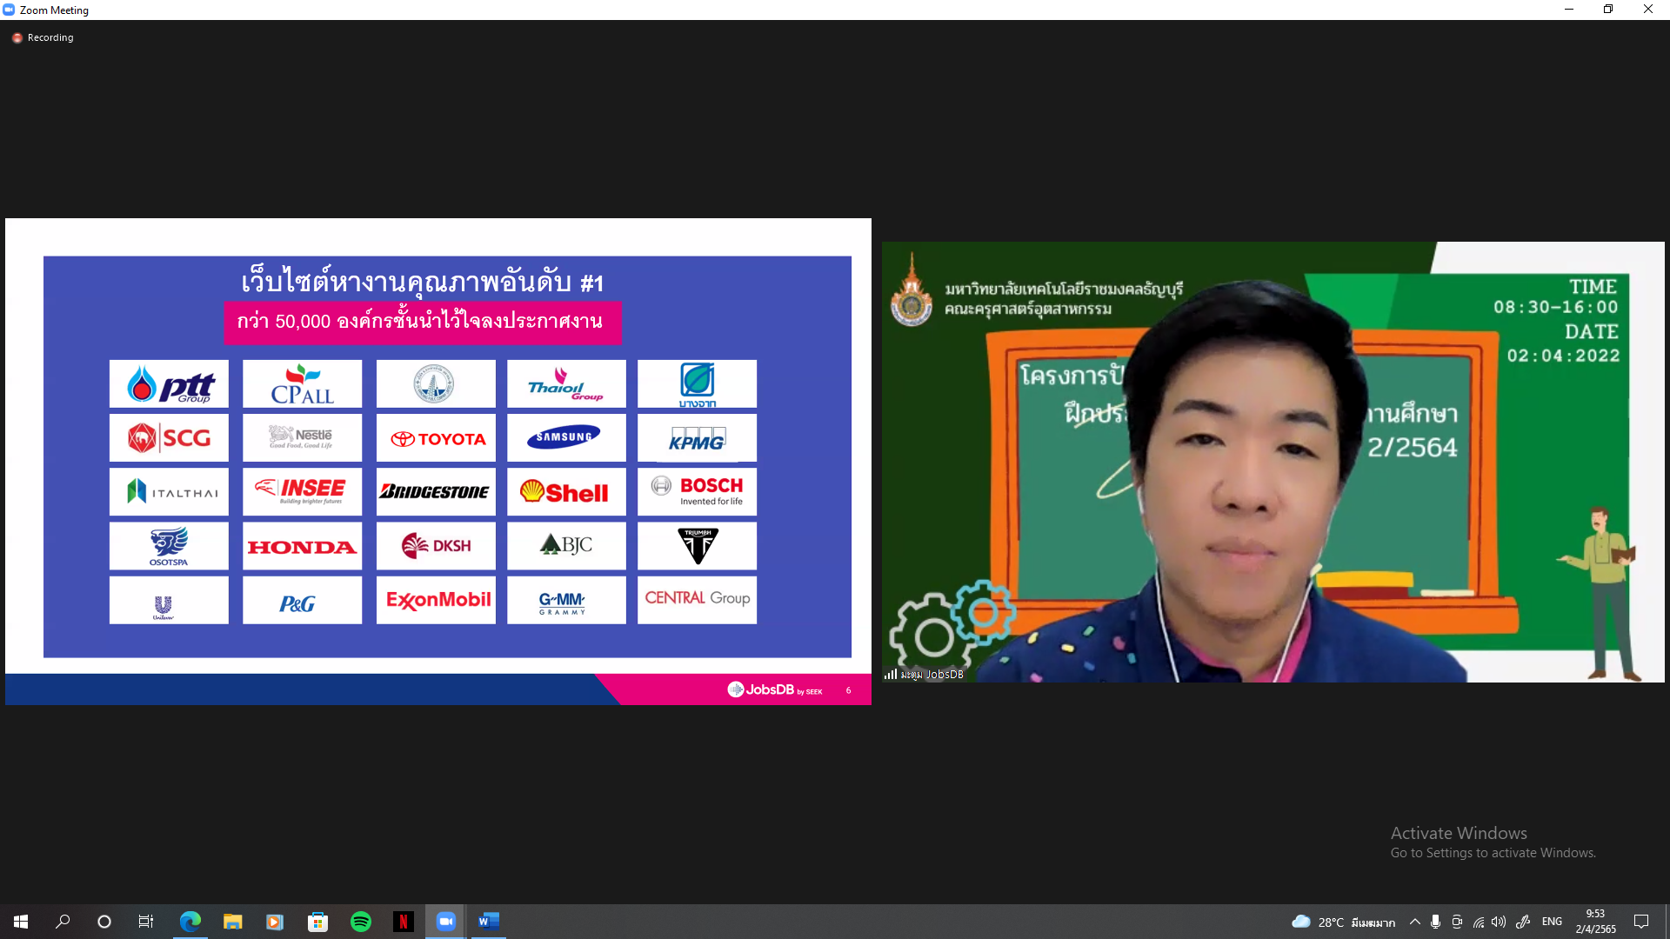Screen dimensions: 1670x939
Task: Open Spotify from the taskbar
Action: click(360, 922)
